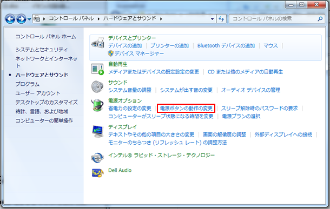Expand chevron after コントロール パネル in address bar

pos(98,19)
